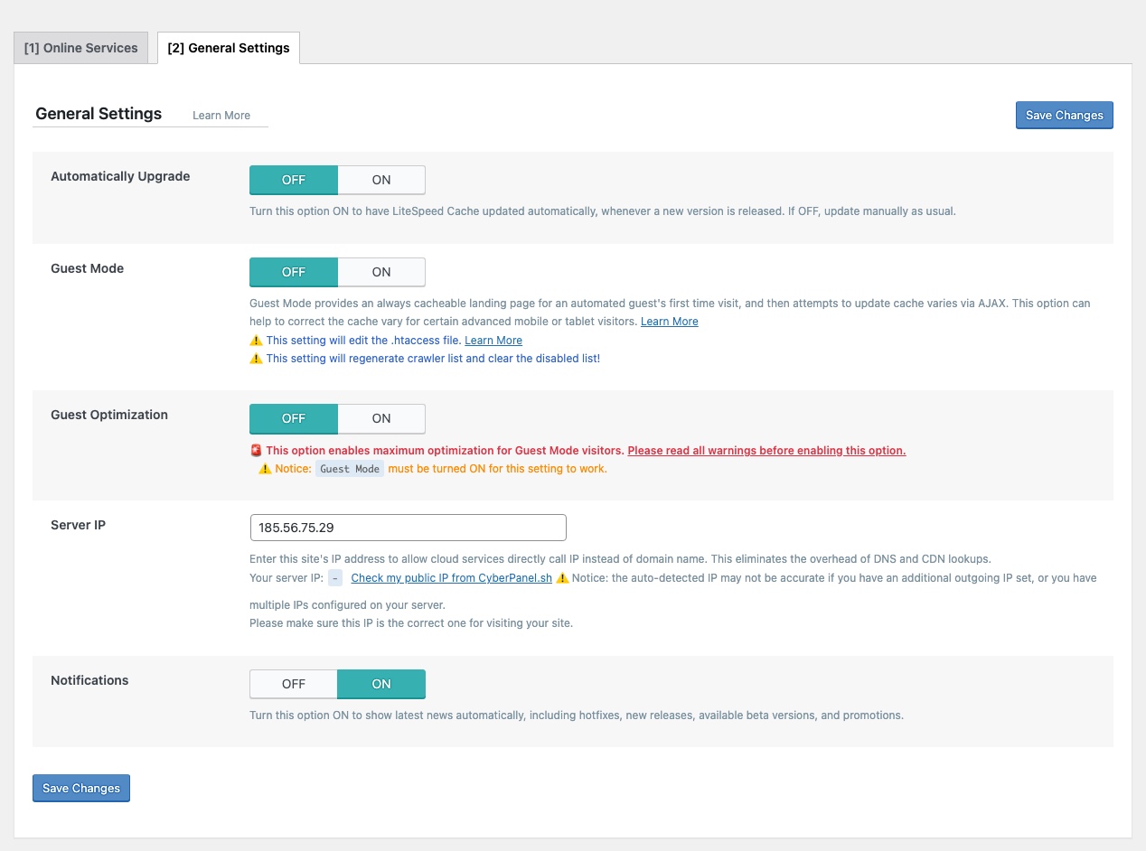Click the red siren icon under Guest Optimization
Image resolution: width=1146 pixels, height=851 pixels.
[256, 451]
